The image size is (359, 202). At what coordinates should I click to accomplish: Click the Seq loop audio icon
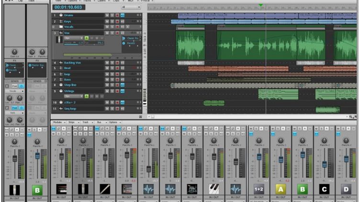click(61, 109)
